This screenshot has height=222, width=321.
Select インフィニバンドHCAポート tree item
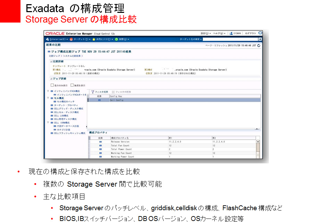[x=72, y=95]
